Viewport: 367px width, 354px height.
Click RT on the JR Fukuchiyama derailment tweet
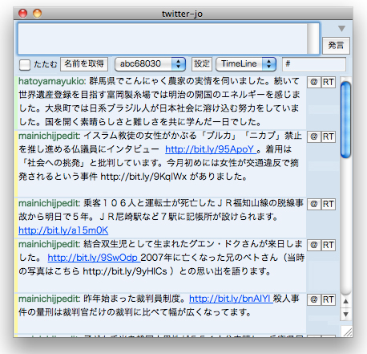point(329,204)
